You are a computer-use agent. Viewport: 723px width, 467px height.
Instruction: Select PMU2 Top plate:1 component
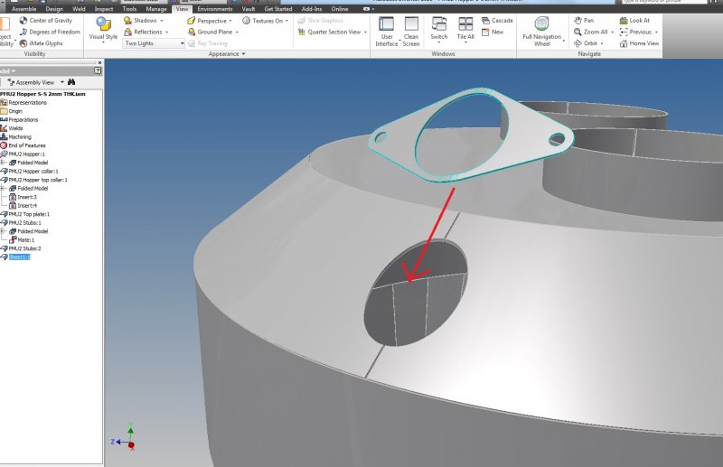(x=29, y=214)
